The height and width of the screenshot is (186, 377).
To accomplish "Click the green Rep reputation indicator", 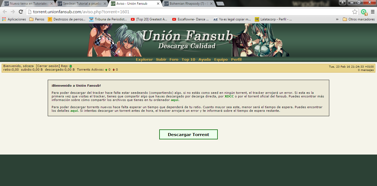I will point(70,66).
